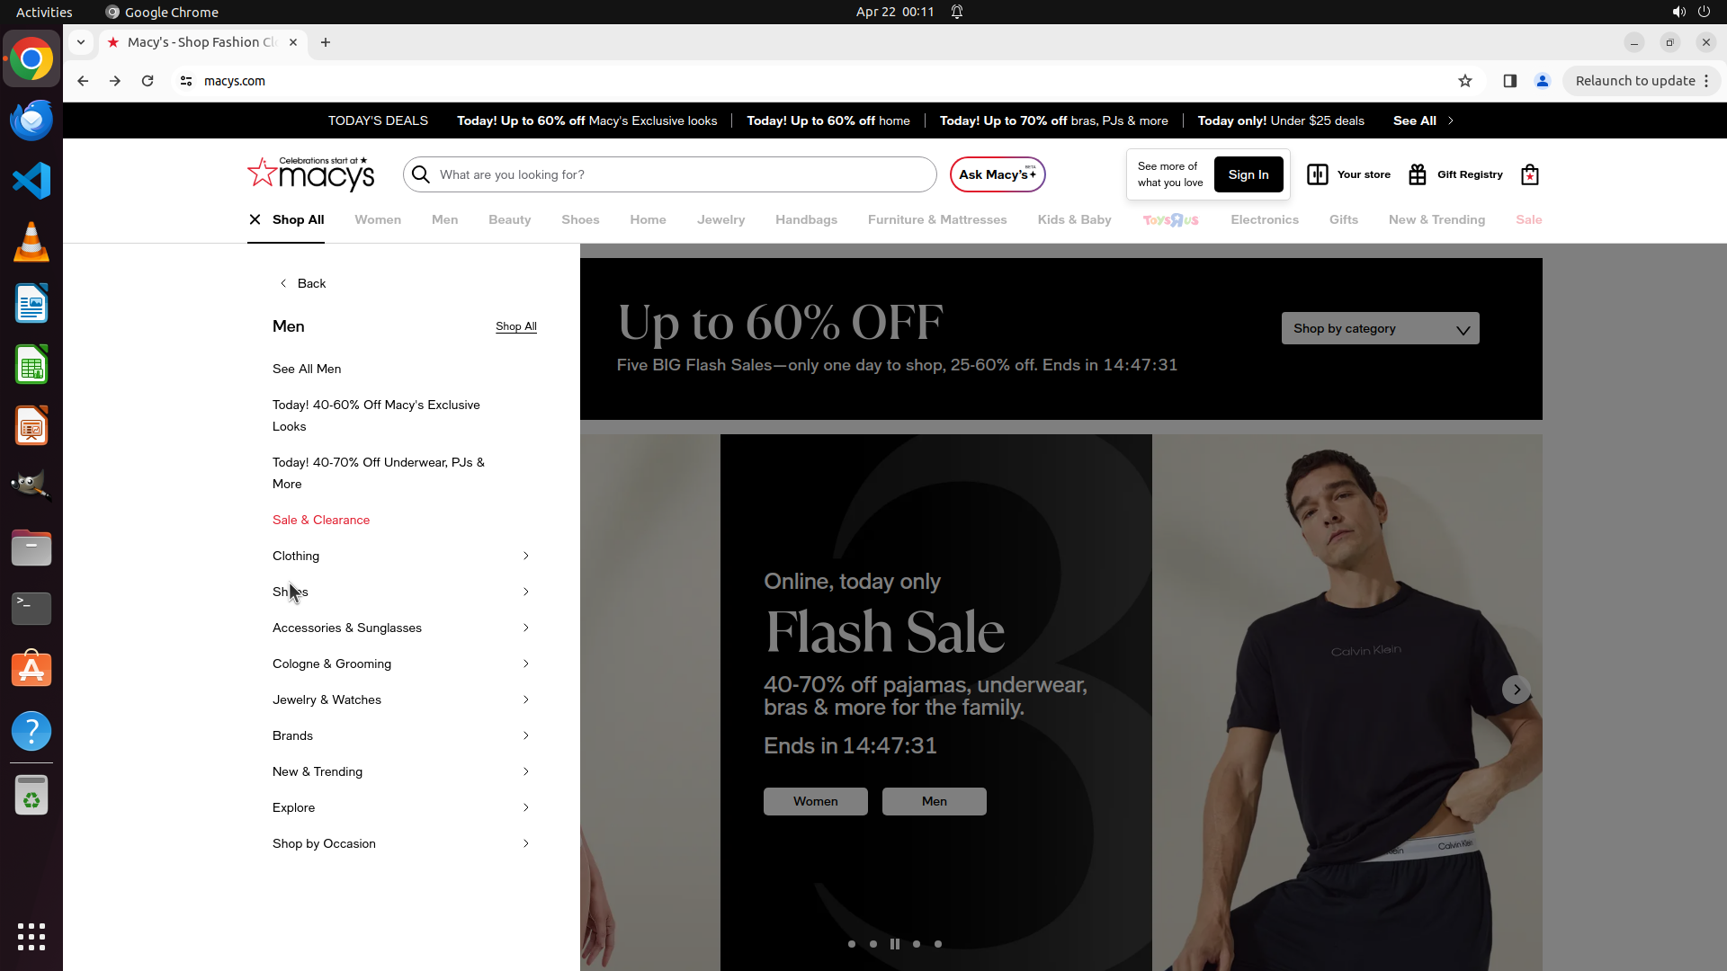
Task: Select the last carousel dot
Action: (938, 944)
